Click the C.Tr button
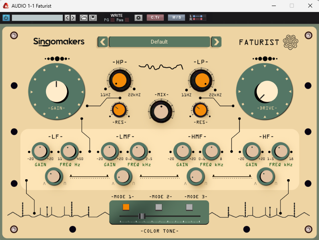 (x=155, y=18)
